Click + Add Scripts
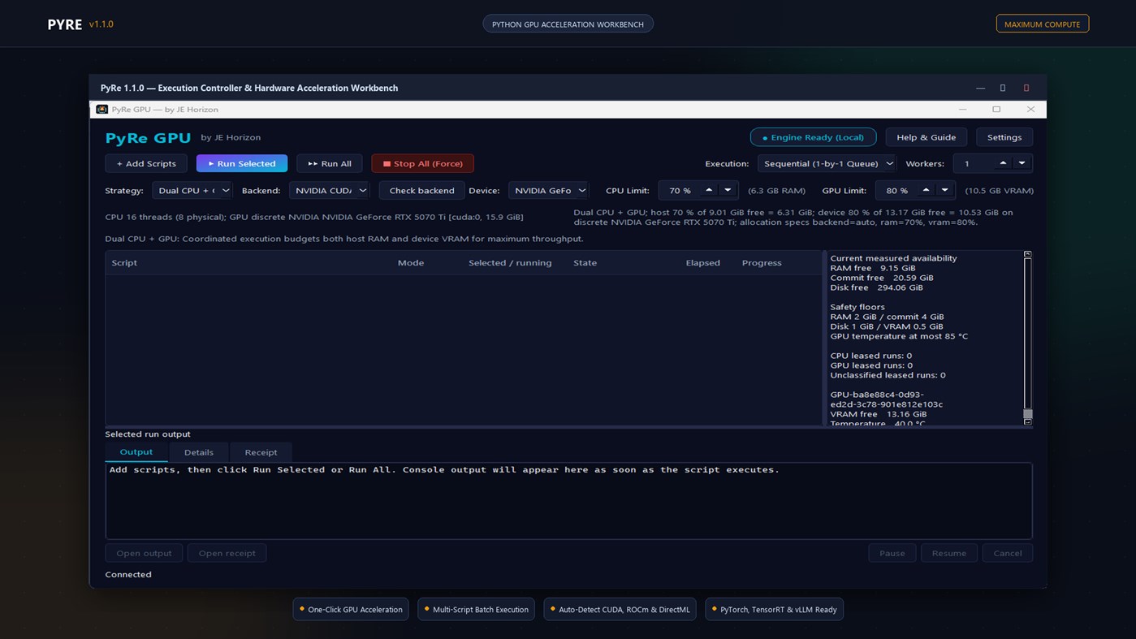Screen dimensions: 1136x639 (146, 163)
